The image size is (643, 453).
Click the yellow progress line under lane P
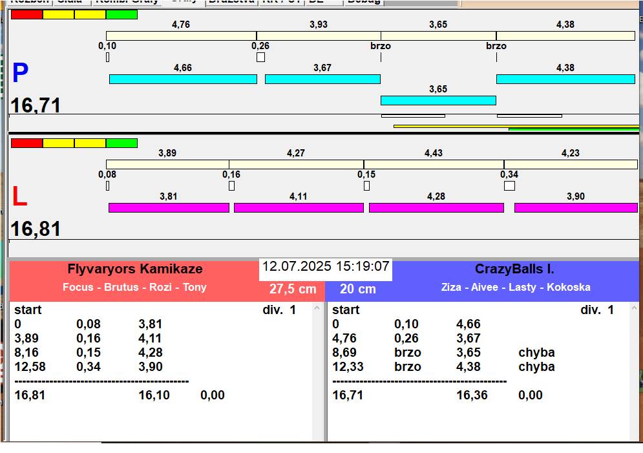pyautogui.click(x=516, y=126)
